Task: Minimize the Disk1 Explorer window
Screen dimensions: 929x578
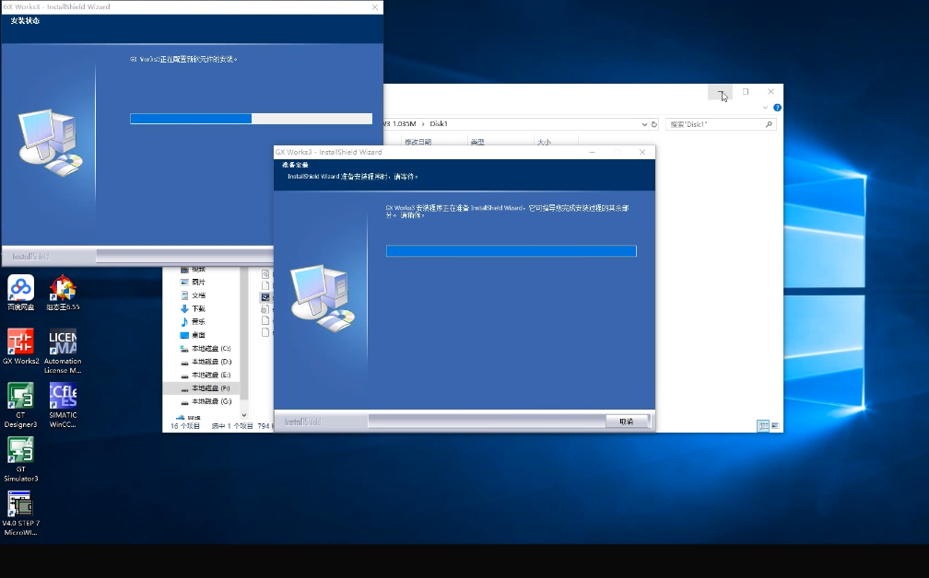Action: point(721,92)
